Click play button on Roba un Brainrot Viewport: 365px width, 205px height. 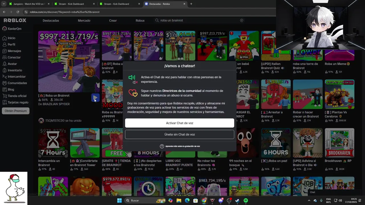(x=95, y=98)
